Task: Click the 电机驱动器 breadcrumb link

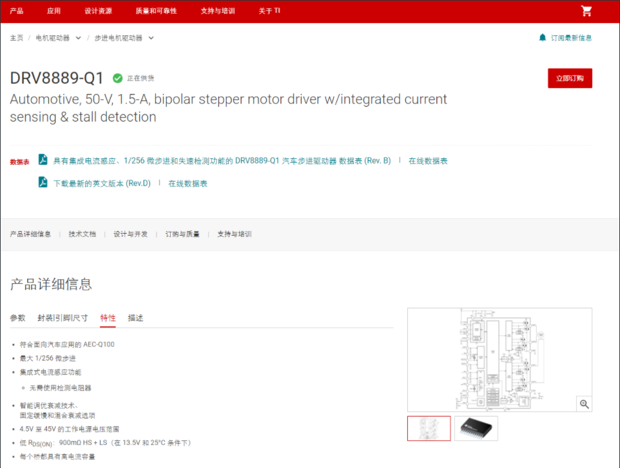Action: 53,38
